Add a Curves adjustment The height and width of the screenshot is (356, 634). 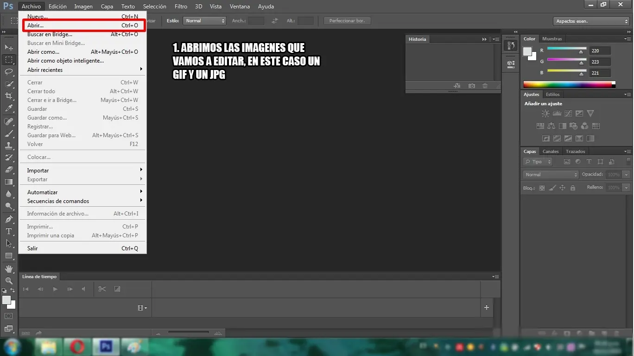point(568,113)
